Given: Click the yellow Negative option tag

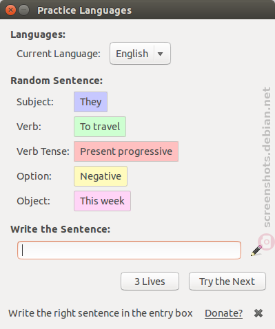Looking at the screenshot, I should 101,176.
